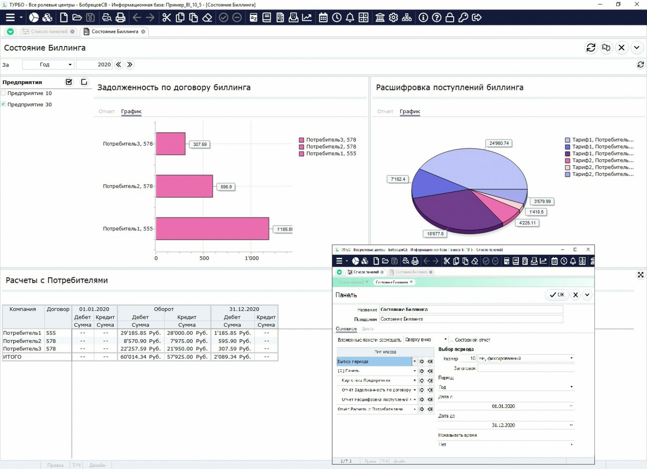Select Отчет tab under Задолженность chart
Viewport: 647px width, 469px height.
[x=107, y=111]
